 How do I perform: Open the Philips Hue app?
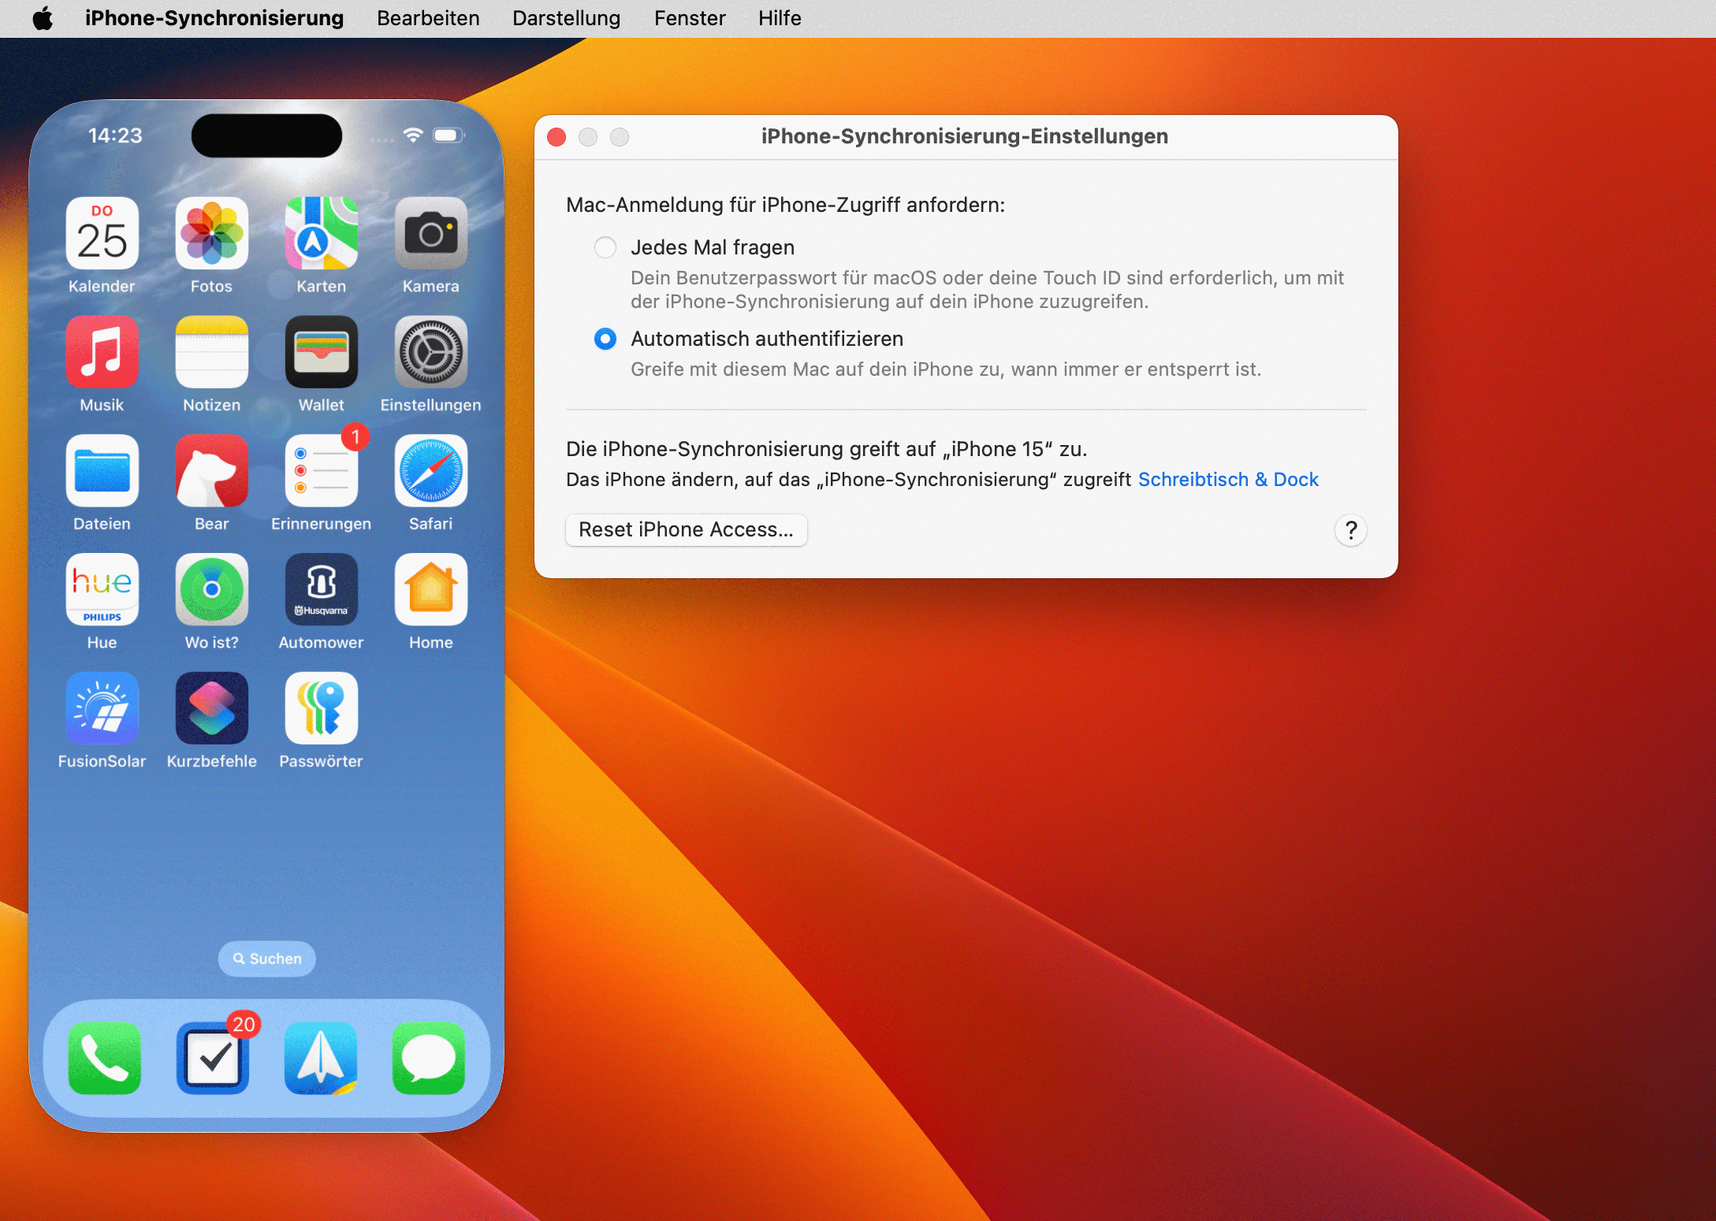click(102, 590)
